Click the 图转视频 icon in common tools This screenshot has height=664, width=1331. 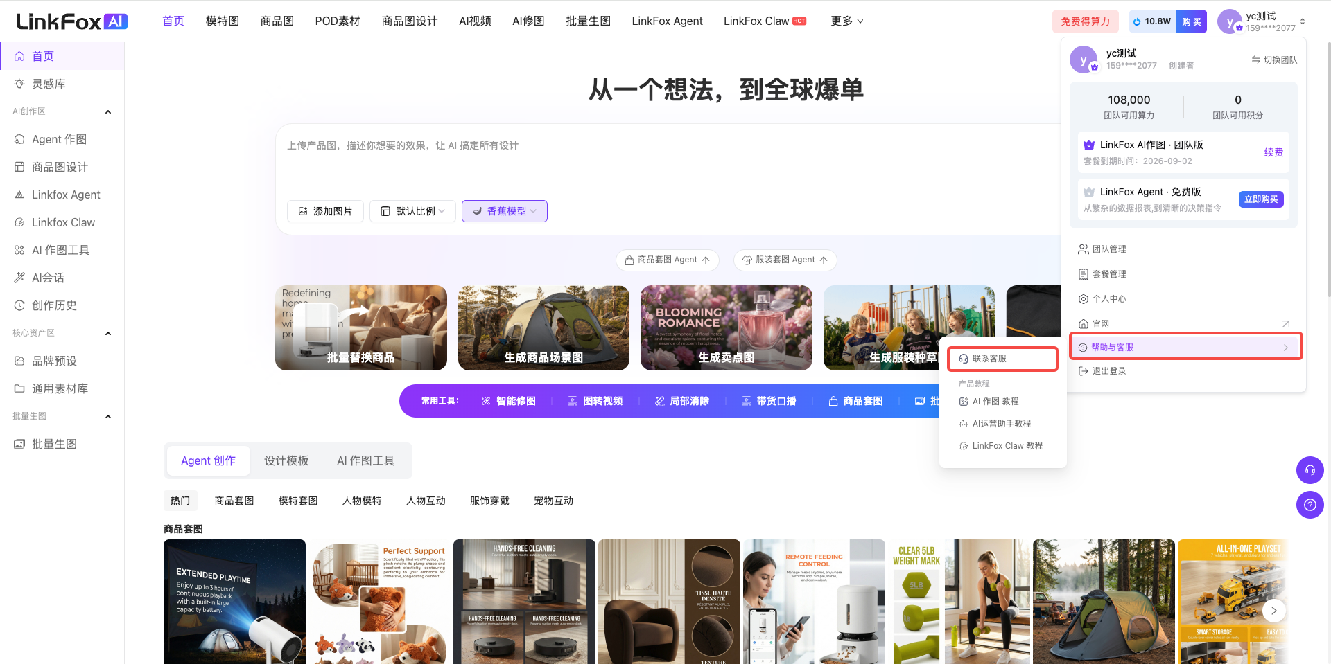click(573, 401)
